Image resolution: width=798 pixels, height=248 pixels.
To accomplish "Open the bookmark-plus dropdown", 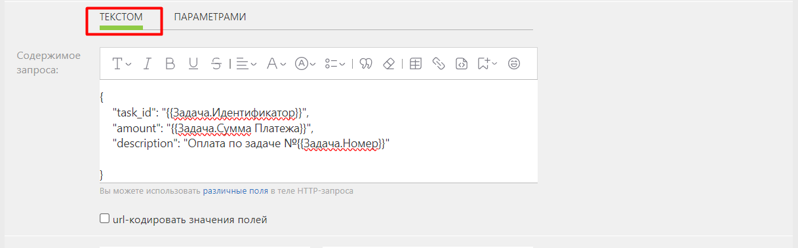I will (x=488, y=63).
